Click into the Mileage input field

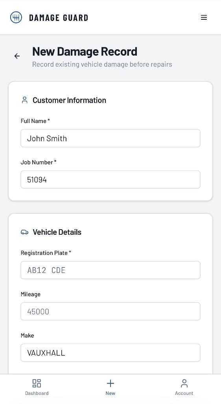coord(110,311)
